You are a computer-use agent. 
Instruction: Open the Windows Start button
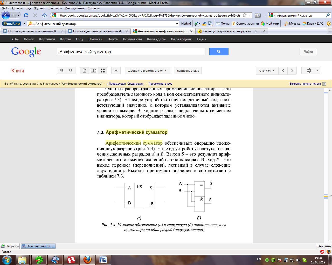[x=7, y=260]
